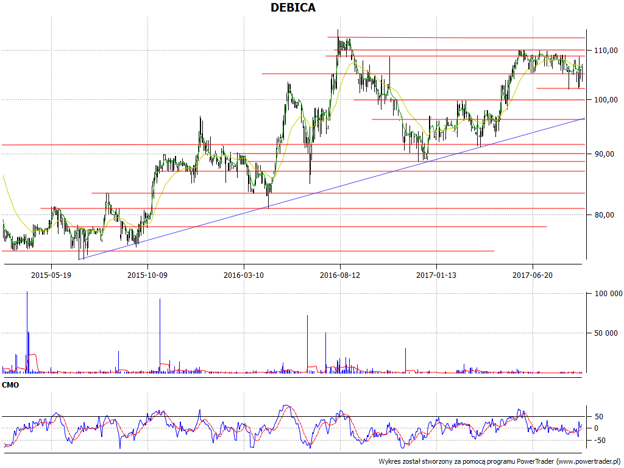624x468 pixels.
Task: Select the 2017-06-20 date label
Action: click(x=533, y=275)
